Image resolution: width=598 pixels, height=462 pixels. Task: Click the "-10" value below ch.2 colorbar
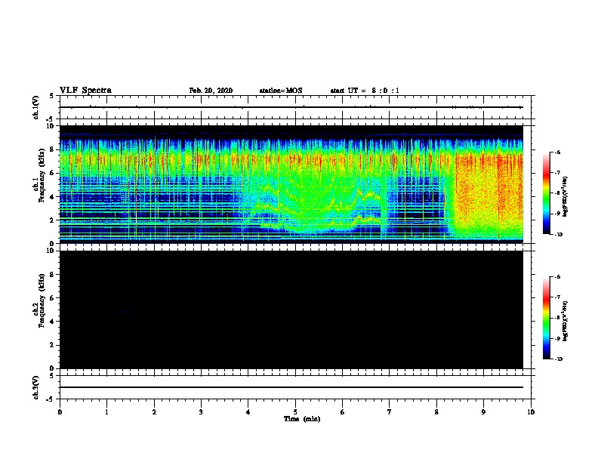pyautogui.click(x=558, y=359)
